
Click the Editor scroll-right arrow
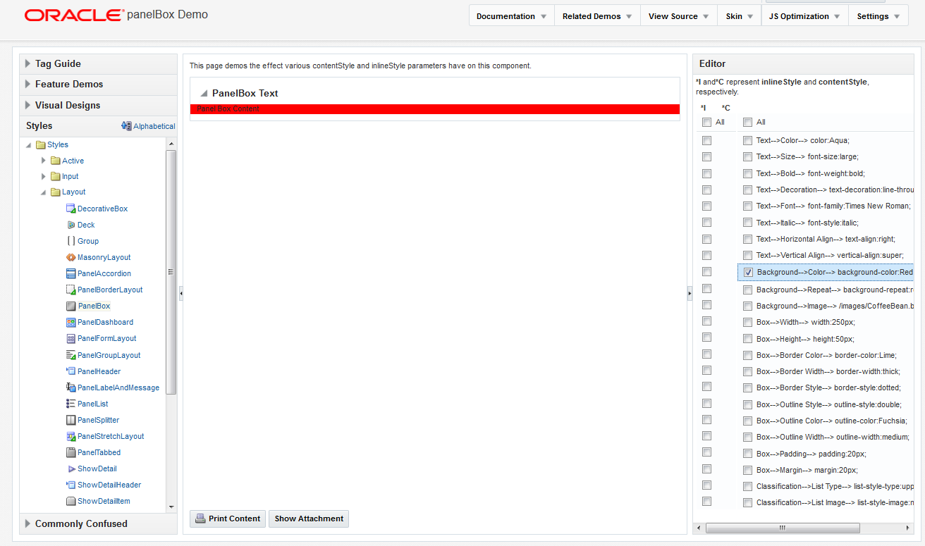pyautogui.click(x=909, y=528)
